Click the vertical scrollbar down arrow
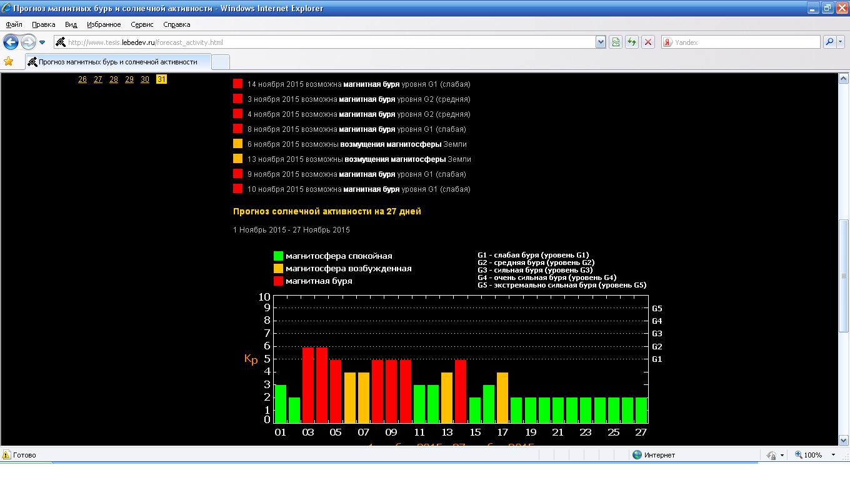This screenshot has width=850, height=500. [844, 440]
